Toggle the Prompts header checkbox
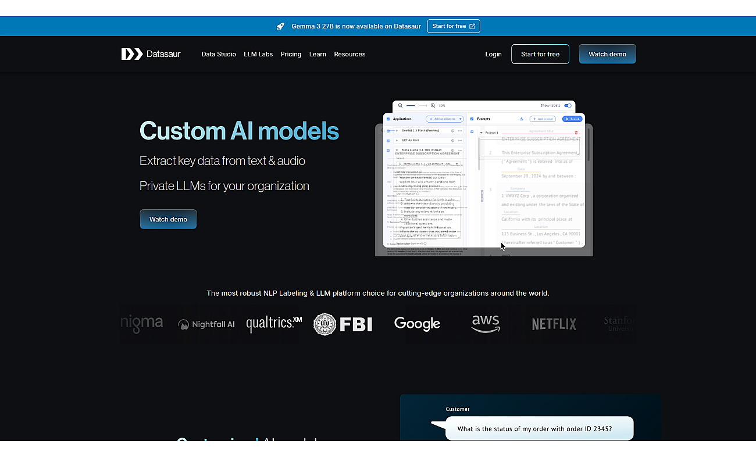This screenshot has height=458, width=756. coord(472,119)
